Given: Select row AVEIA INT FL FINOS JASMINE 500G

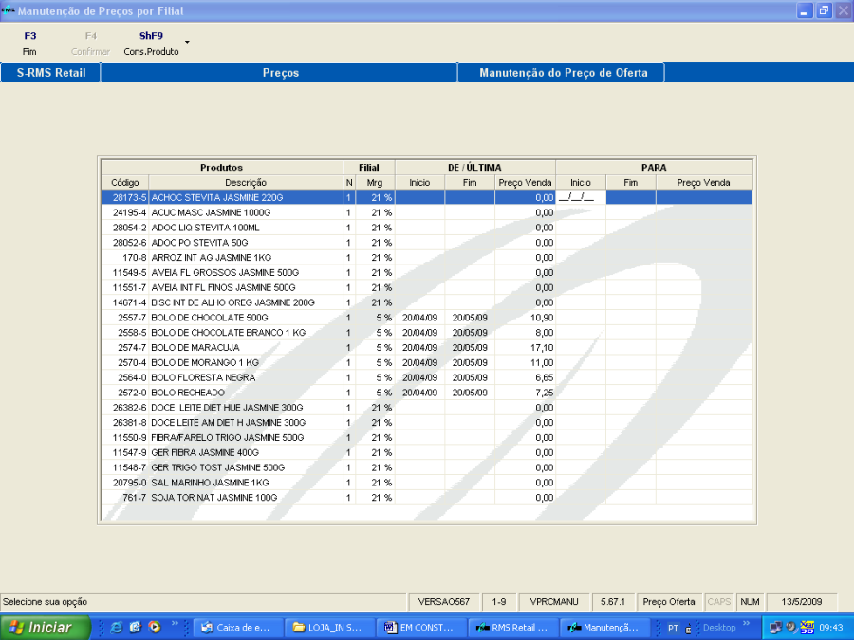Looking at the screenshot, I should click(426, 287).
